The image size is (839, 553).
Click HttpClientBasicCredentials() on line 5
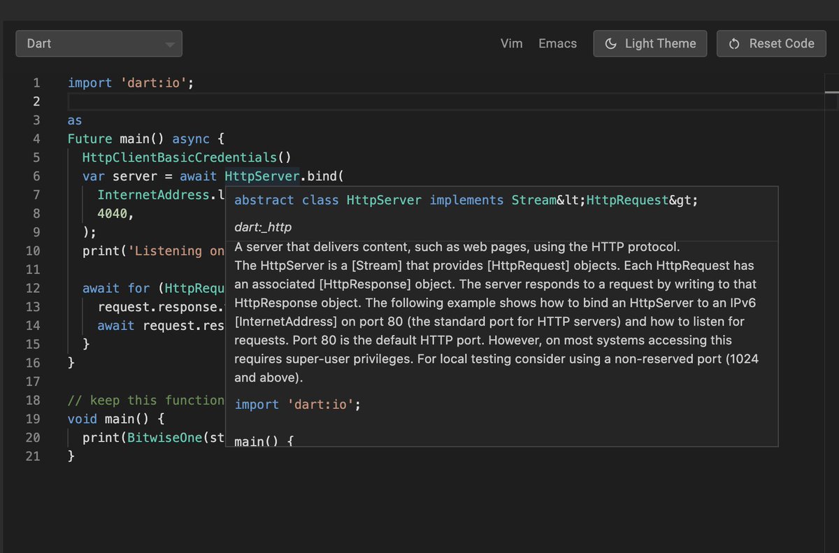pos(186,157)
